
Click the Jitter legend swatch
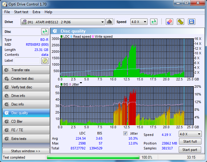coord(70,84)
